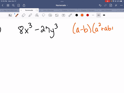Close the Alg I Fall 2022 tab

tap(2, 10)
